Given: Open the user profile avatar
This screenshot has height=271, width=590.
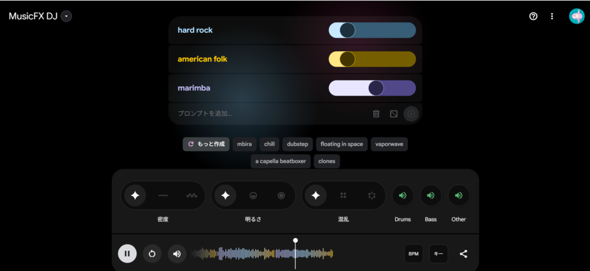Looking at the screenshot, I should click(576, 16).
